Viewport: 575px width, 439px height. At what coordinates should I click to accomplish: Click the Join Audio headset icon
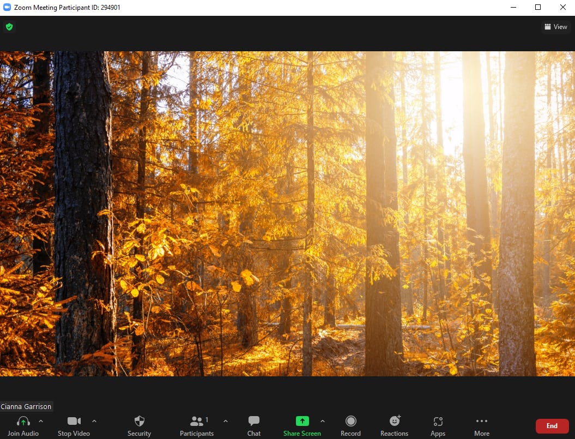point(22,421)
